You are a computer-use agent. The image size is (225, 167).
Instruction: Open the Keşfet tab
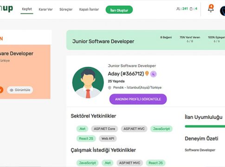(x=27, y=9)
